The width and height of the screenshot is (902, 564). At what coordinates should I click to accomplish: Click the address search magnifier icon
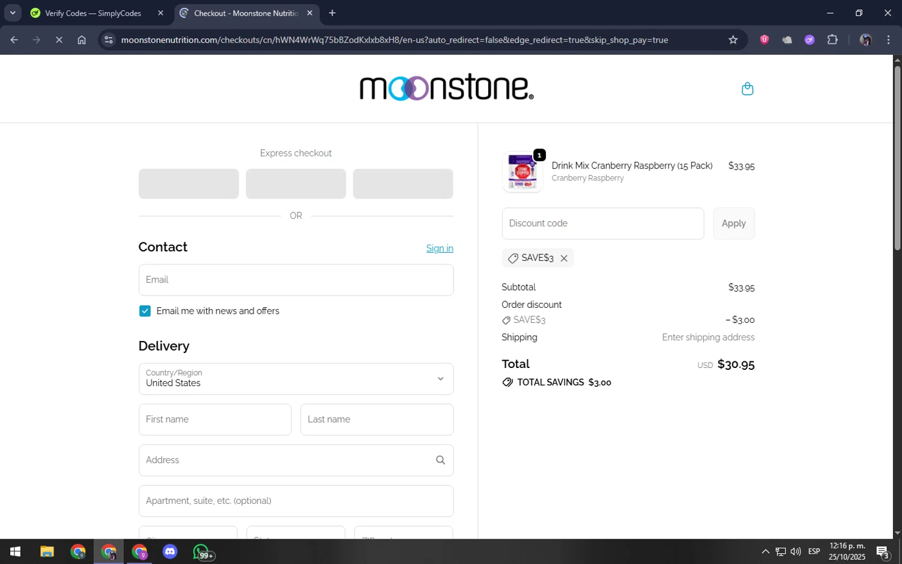pos(440,460)
